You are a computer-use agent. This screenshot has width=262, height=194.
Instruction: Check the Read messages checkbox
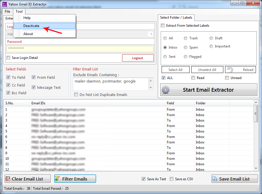[193, 78]
